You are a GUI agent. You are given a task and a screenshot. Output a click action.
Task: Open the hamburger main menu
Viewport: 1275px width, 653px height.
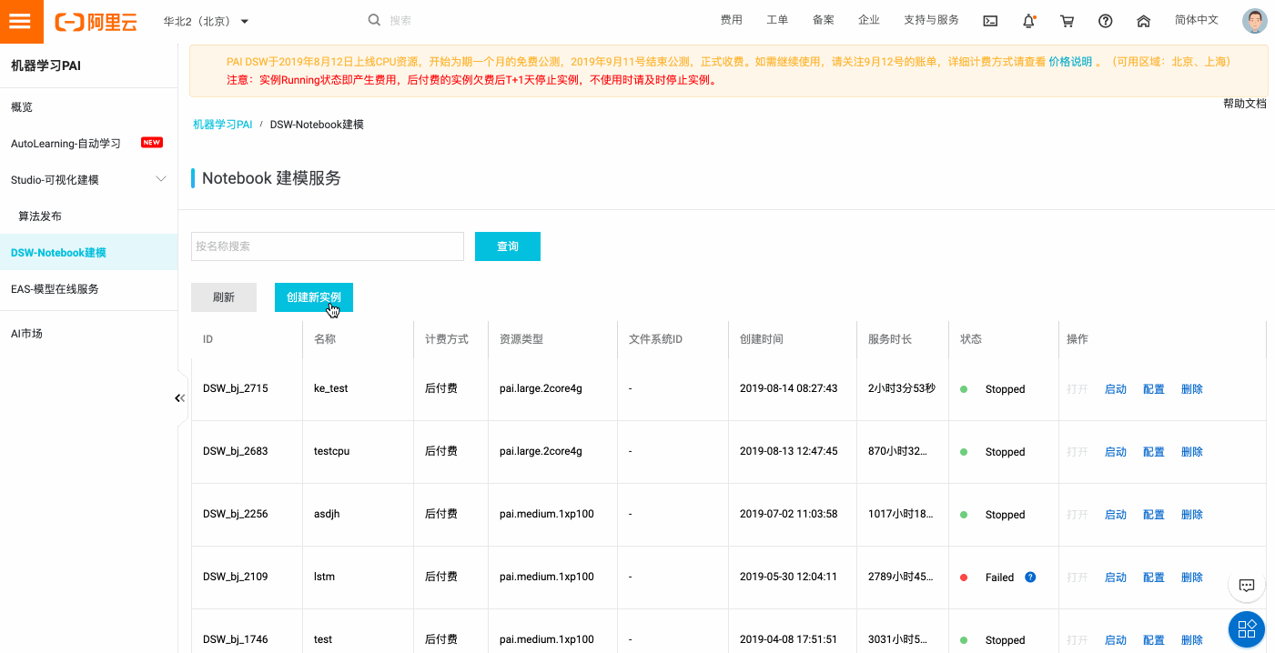click(21, 21)
